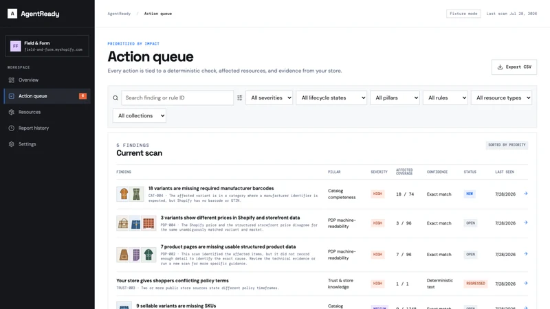Viewport: 550px width, 309px height.
Task: Click the Overview sidebar icon
Action: pyautogui.click(x=12, y=80)
